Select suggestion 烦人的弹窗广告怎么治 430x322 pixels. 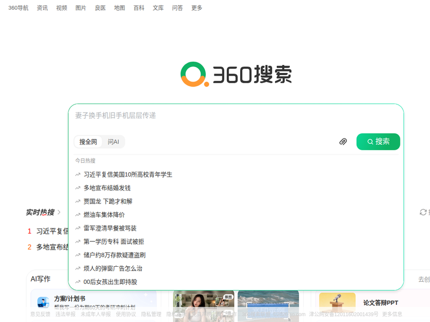113,269
